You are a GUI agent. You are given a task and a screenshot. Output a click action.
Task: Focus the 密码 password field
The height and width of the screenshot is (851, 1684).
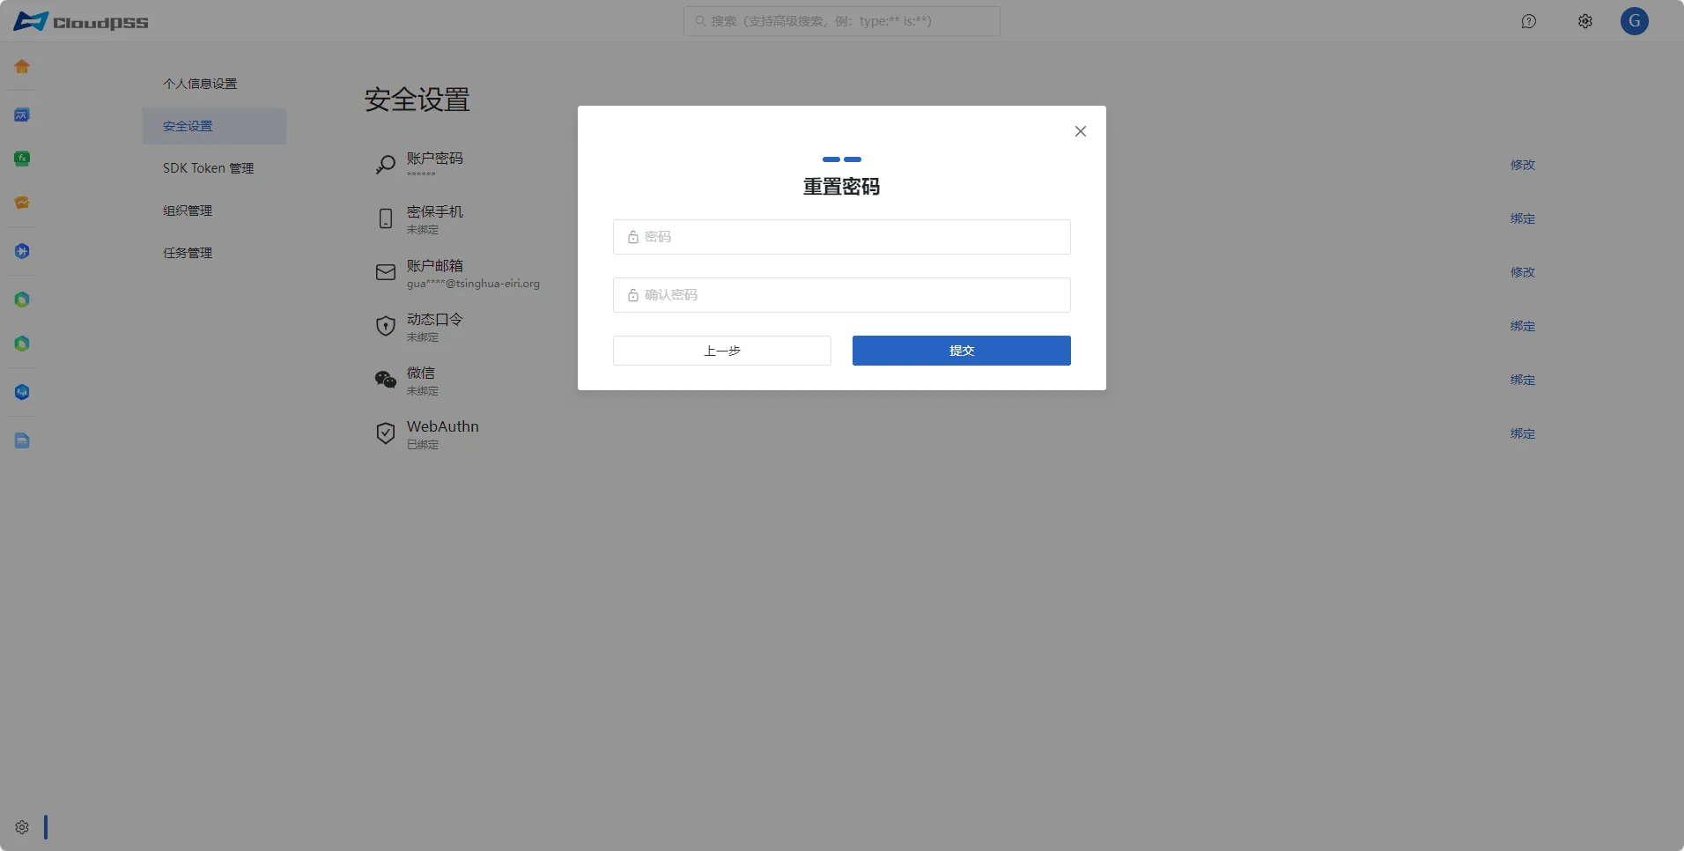[842, 237]
